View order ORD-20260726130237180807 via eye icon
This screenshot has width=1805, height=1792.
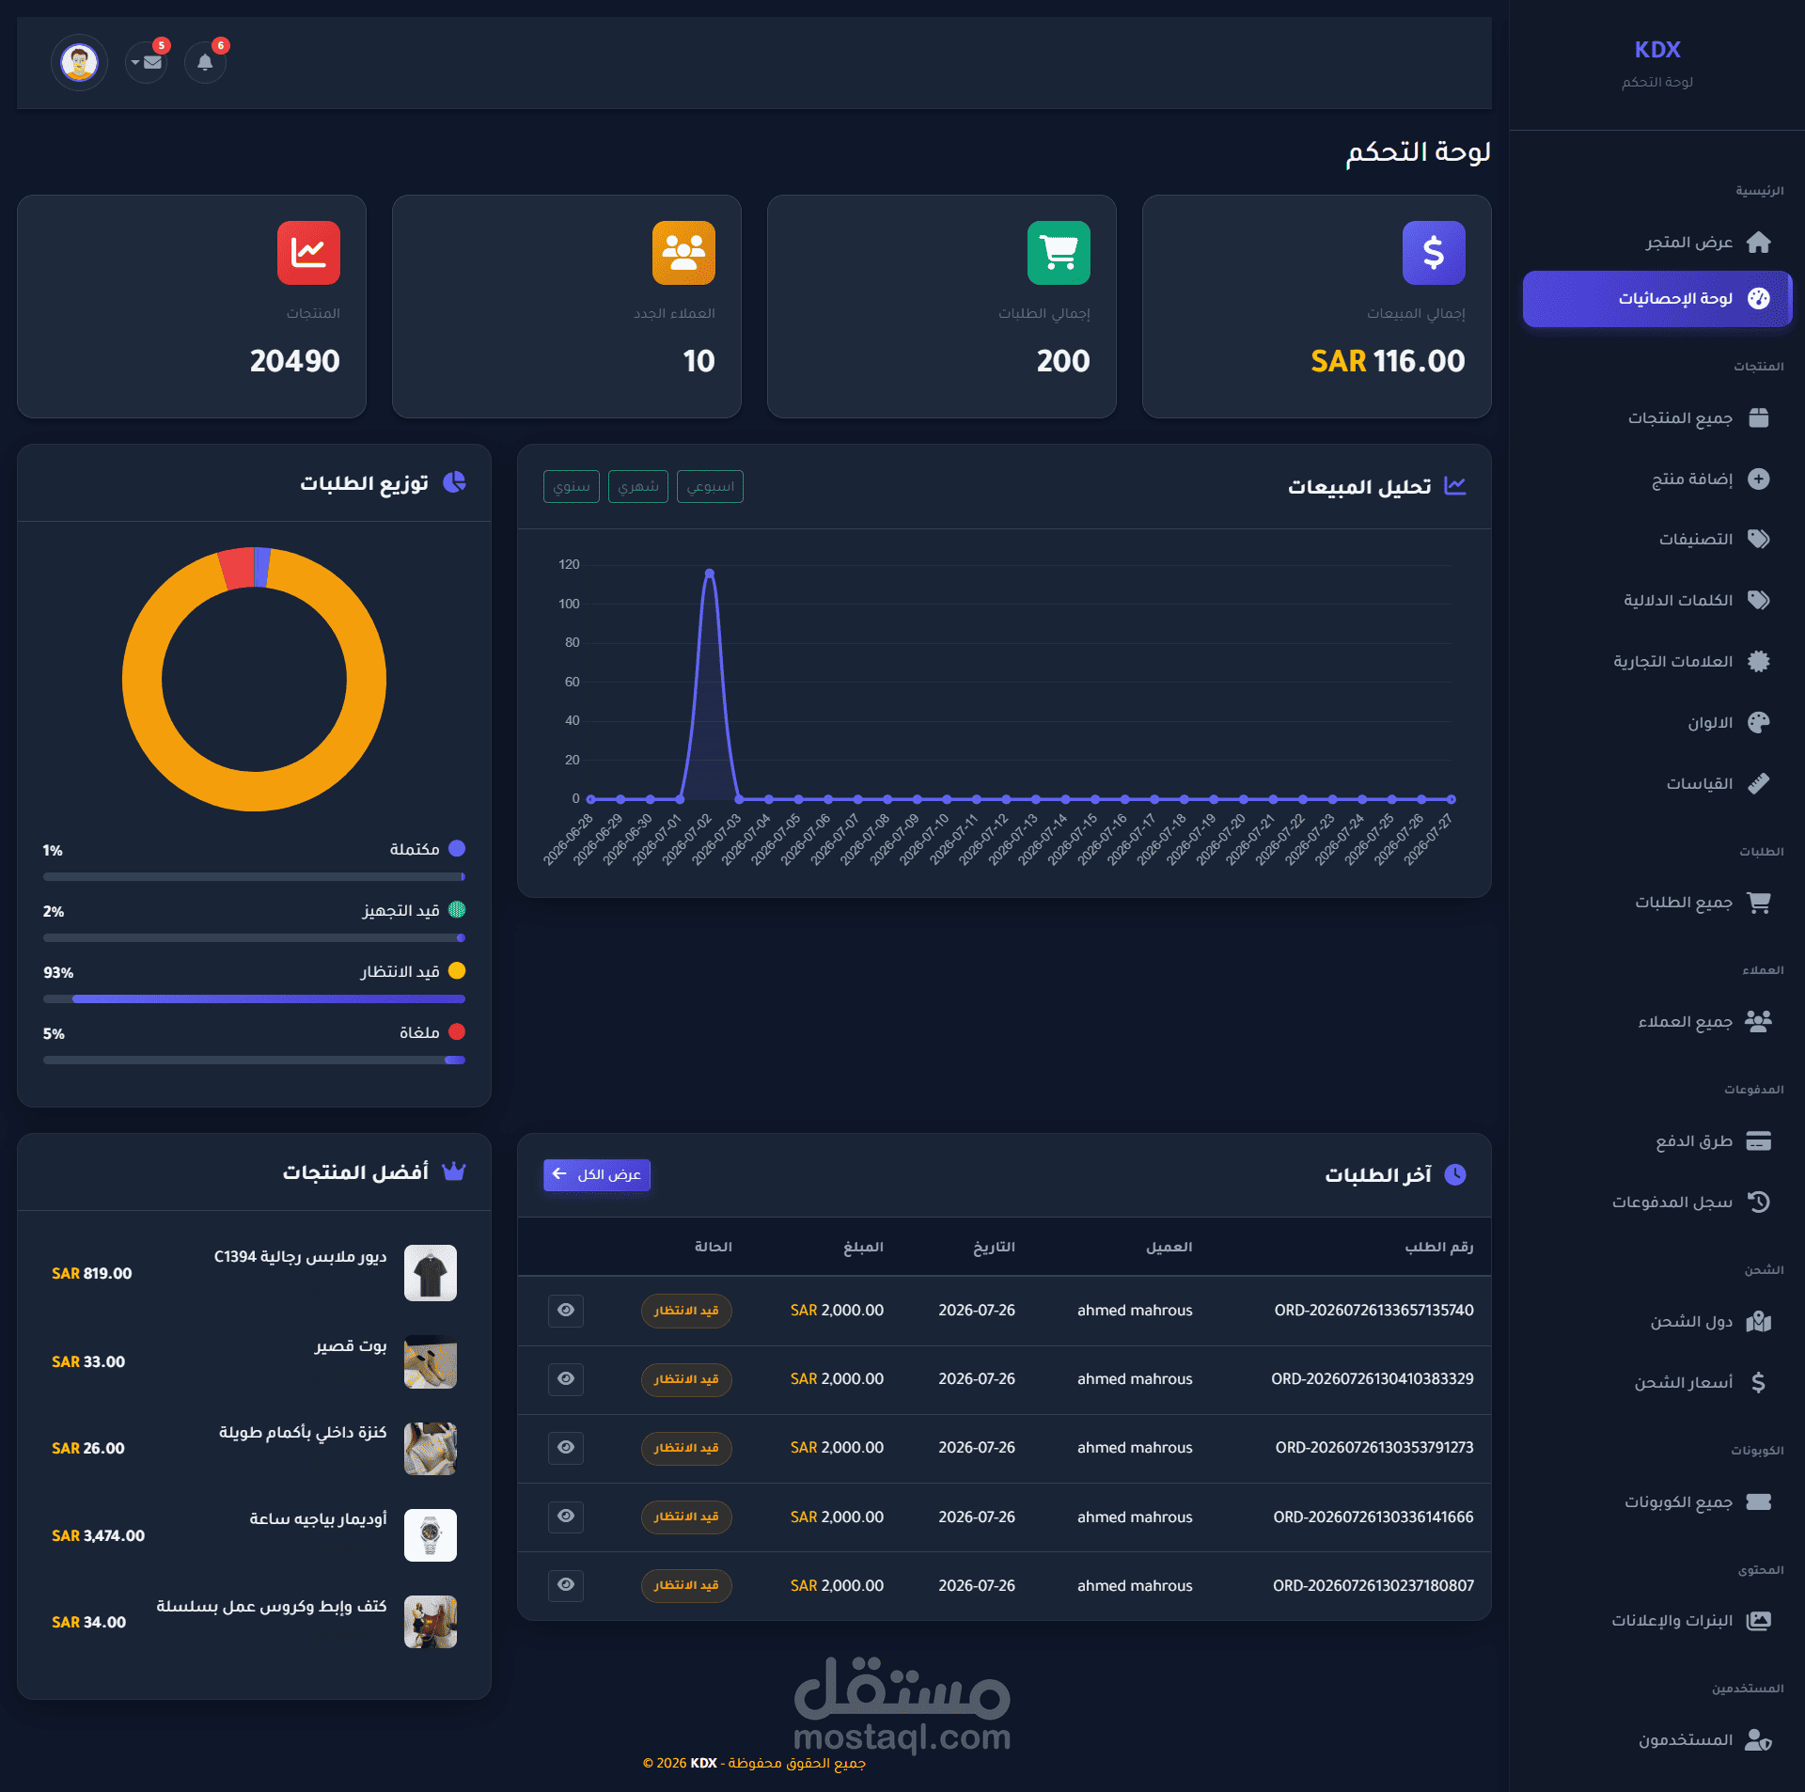click(566, 1584)
